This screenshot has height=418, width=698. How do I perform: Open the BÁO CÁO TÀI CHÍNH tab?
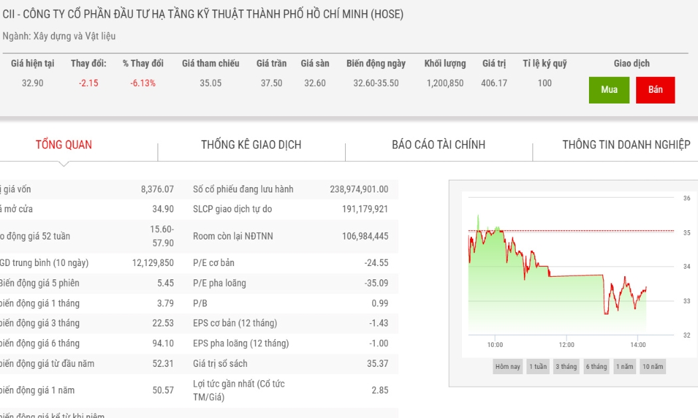(x=439, y=145)
